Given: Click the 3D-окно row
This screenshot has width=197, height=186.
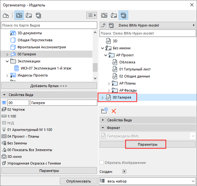Looking at the screenshot, I should click(14, 157).
